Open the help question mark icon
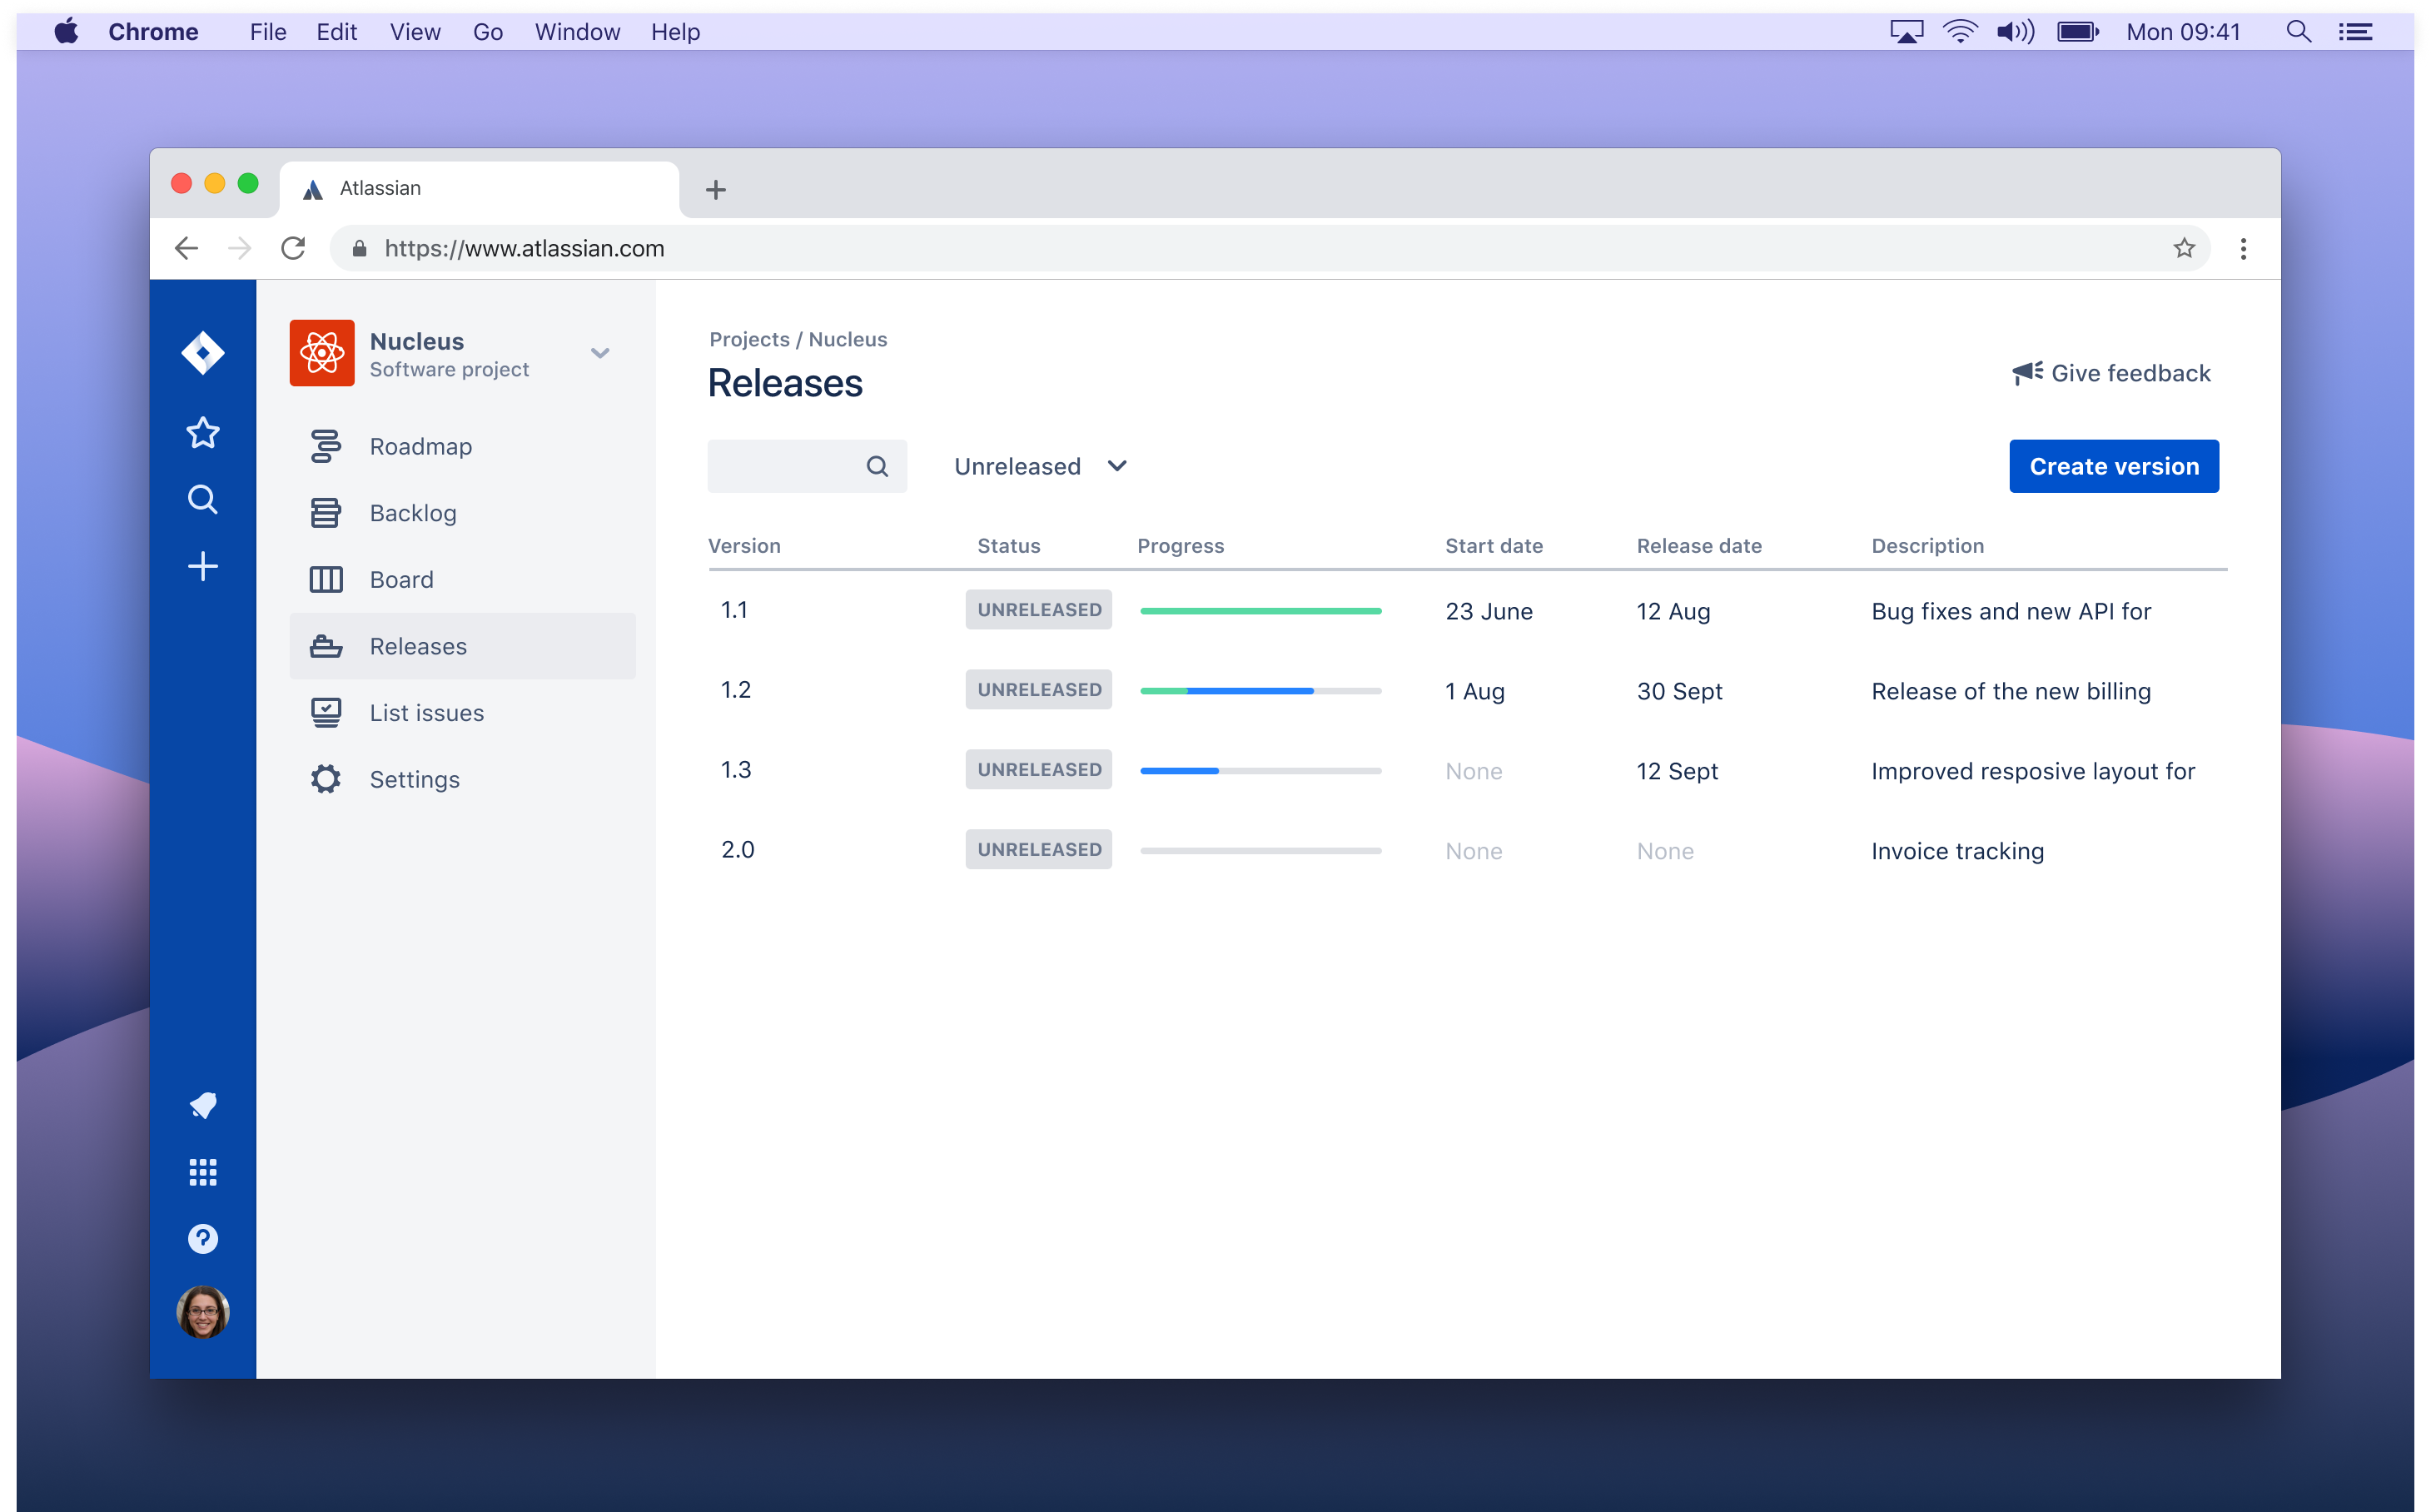This screenshot has width=2431, height=1512. (203, 1239)
